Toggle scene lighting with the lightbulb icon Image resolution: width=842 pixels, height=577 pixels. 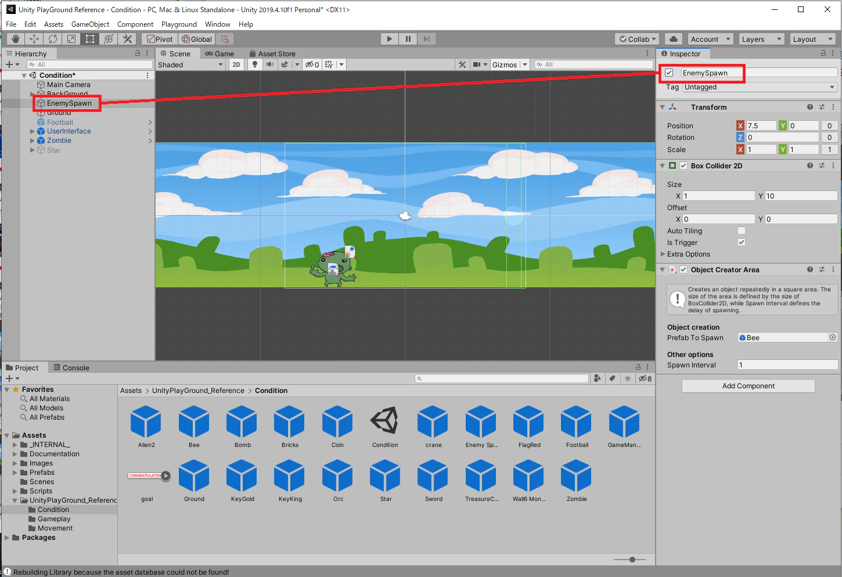tap(254, 64)
